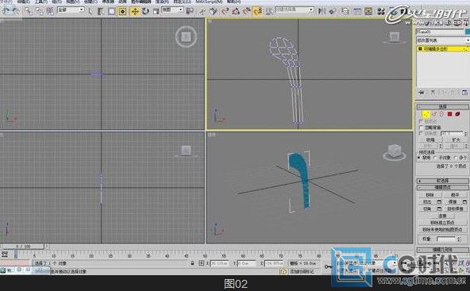This screenshot has height=291, width=470.
Task: Open the named selection sets dropdown
Action: click(x=295, y=10)
